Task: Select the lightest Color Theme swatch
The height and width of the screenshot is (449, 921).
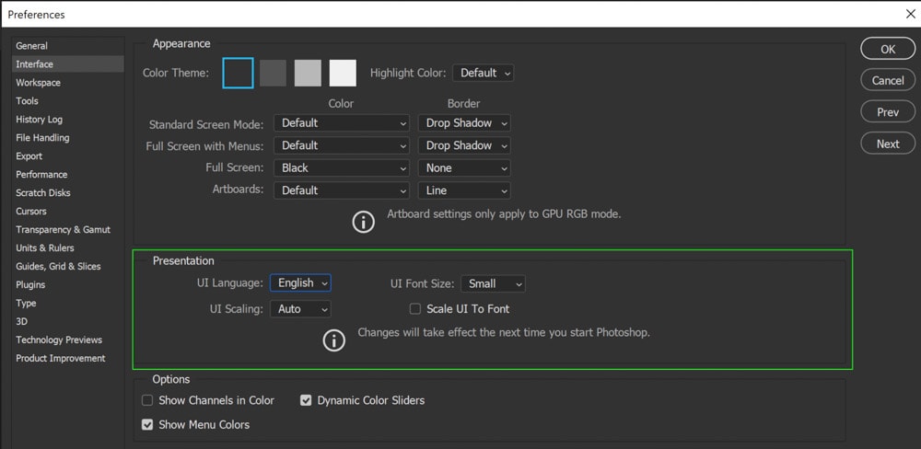Action: tap(343, 73)
